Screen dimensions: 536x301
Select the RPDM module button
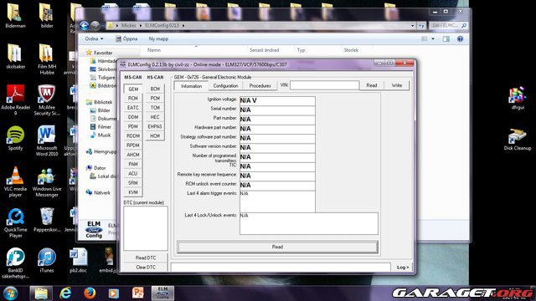pyautogui.click(x=133, y=145)
